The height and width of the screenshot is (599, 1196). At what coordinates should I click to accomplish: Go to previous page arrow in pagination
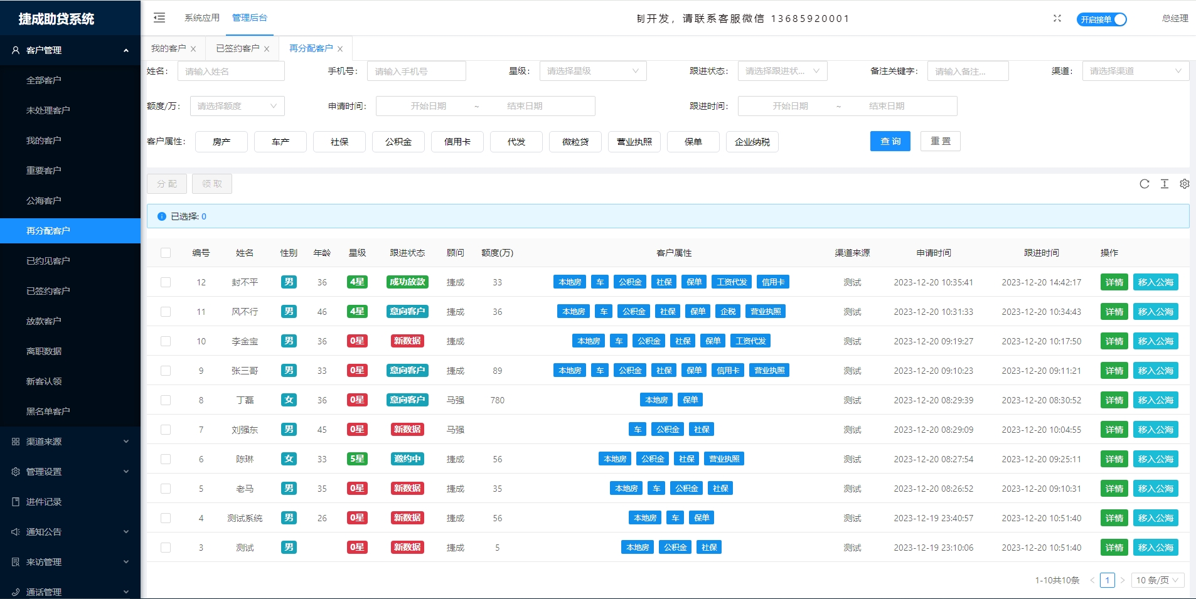pyautogui.click(x=1092, y=580)
